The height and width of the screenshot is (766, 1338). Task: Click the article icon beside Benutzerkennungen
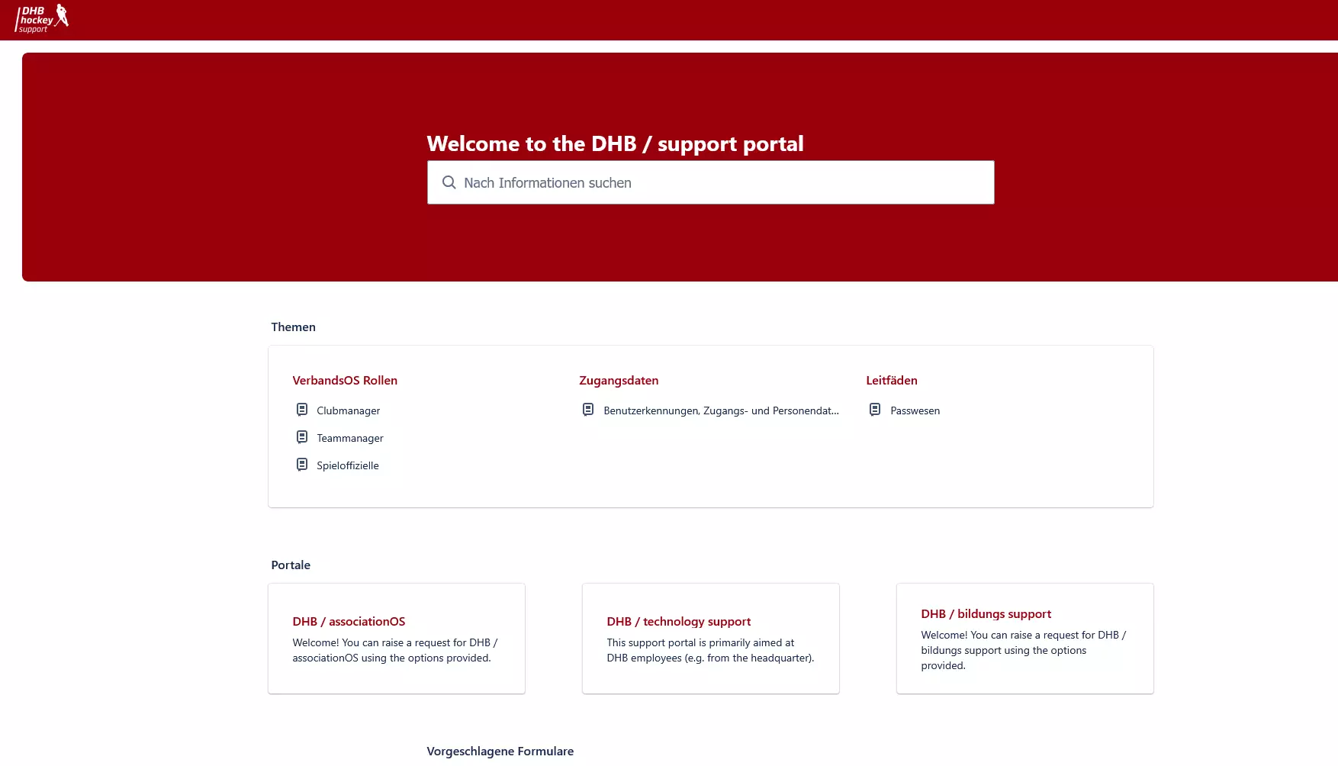588,410
